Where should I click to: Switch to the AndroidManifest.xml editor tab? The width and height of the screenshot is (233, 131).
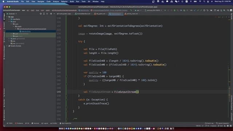tap(83, 14)
